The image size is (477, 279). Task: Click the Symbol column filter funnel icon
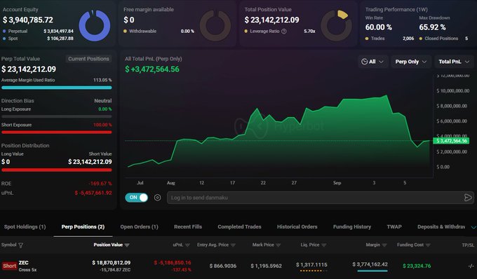coord(20,245)
